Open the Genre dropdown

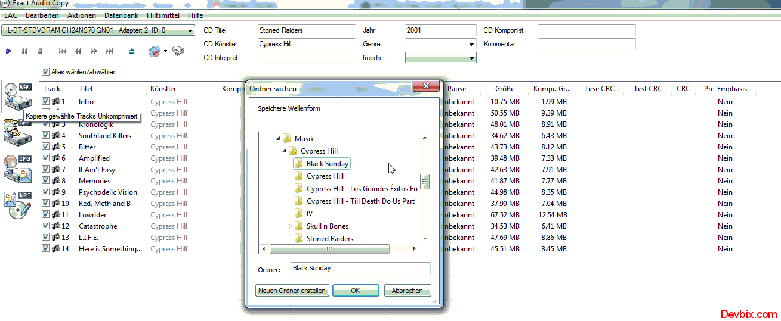point(471,44)
